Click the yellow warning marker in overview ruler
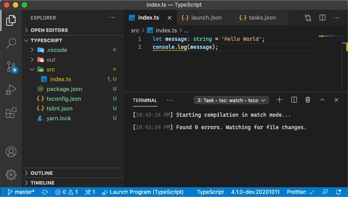 click(347, 47)
